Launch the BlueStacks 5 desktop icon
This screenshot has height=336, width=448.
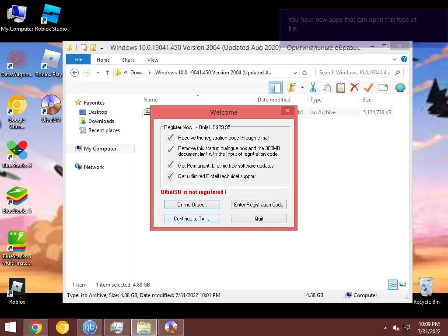click(17, 200)
